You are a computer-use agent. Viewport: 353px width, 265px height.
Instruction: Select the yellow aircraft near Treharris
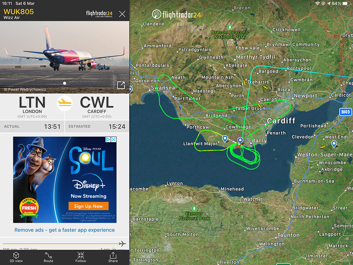pos(244,83)
